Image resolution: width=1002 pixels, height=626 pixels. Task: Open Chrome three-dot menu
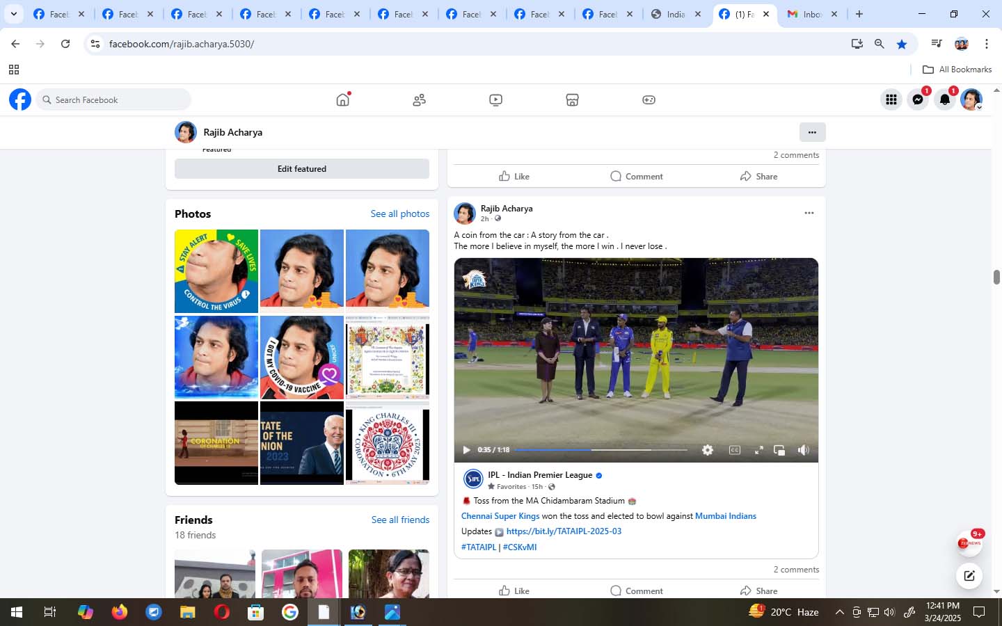coord(987,44)
